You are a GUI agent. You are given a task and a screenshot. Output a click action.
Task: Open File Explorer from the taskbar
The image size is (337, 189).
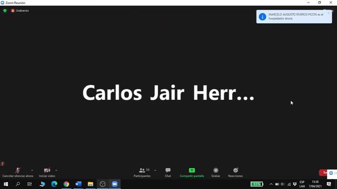click(90, 184)
